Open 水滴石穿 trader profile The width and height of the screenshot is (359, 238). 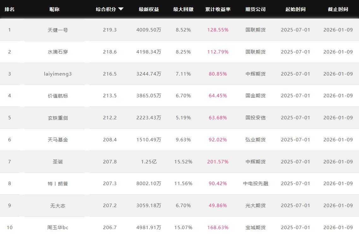click(x=58, y=52)
